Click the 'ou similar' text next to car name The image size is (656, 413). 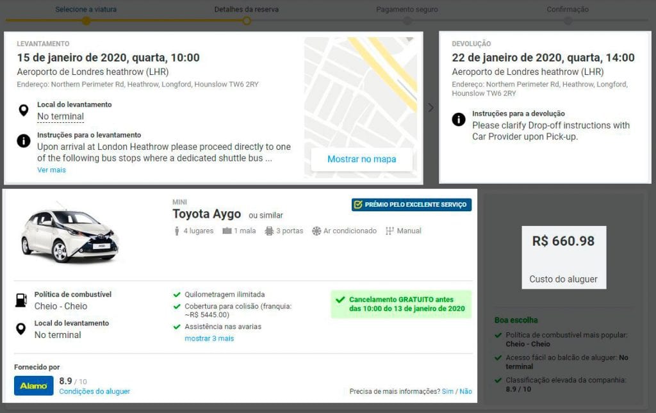coord(266,215)
